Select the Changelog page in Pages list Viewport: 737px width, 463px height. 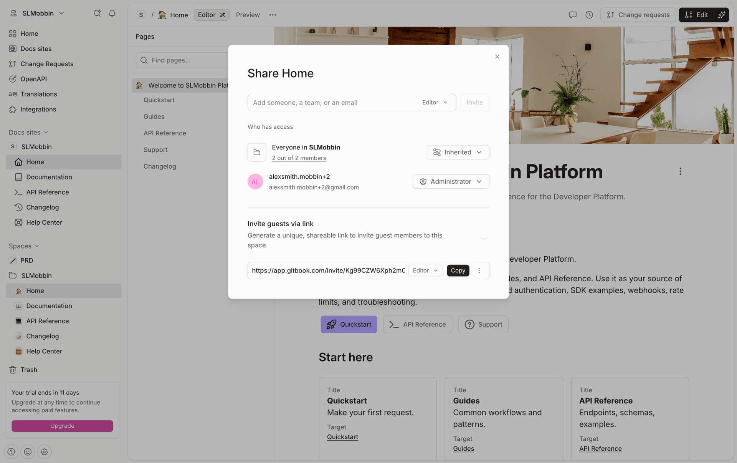(x=160, y=166)
